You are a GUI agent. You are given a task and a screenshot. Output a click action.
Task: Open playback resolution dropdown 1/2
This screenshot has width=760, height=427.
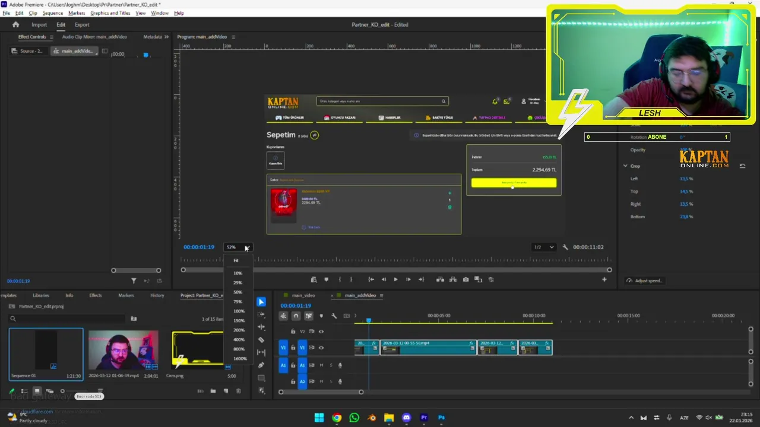[x=543, y=247]
